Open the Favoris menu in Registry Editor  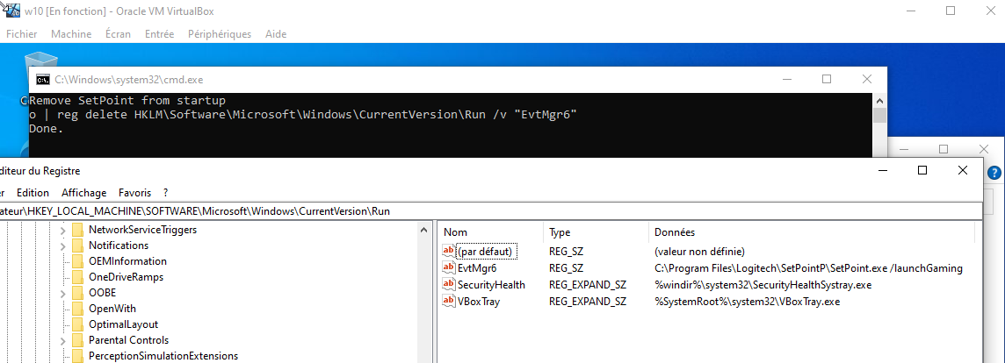(134, 192)
